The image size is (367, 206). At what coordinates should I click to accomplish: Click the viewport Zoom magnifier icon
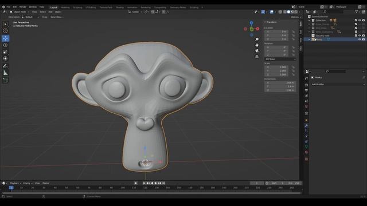coord(257,39)
